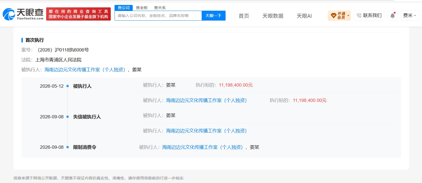This screenshot has width=422, height=183.
Task: Click the TianYanCha logo
Action: click(23, 14)
